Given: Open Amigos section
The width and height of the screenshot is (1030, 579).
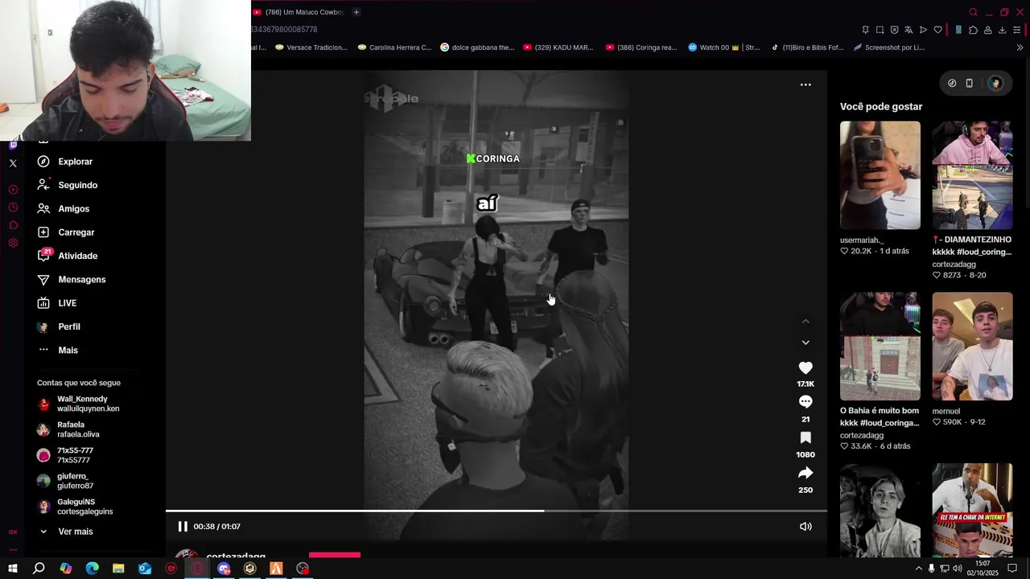Looking at the screenshot, I should 64,208.
